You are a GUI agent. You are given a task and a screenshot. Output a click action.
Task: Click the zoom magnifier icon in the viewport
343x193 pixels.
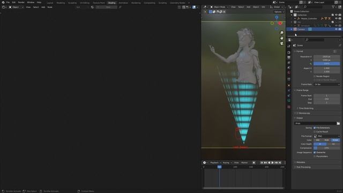[x=282, y=33]
